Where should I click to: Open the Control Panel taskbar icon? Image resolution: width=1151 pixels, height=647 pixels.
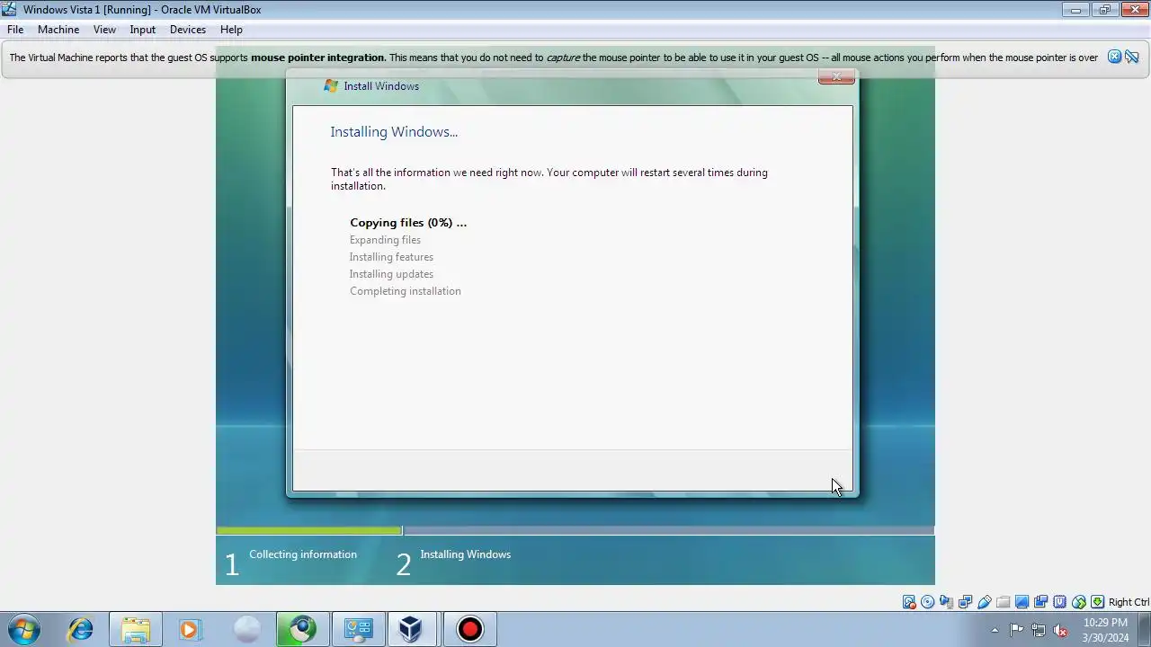tap(358, 629)
